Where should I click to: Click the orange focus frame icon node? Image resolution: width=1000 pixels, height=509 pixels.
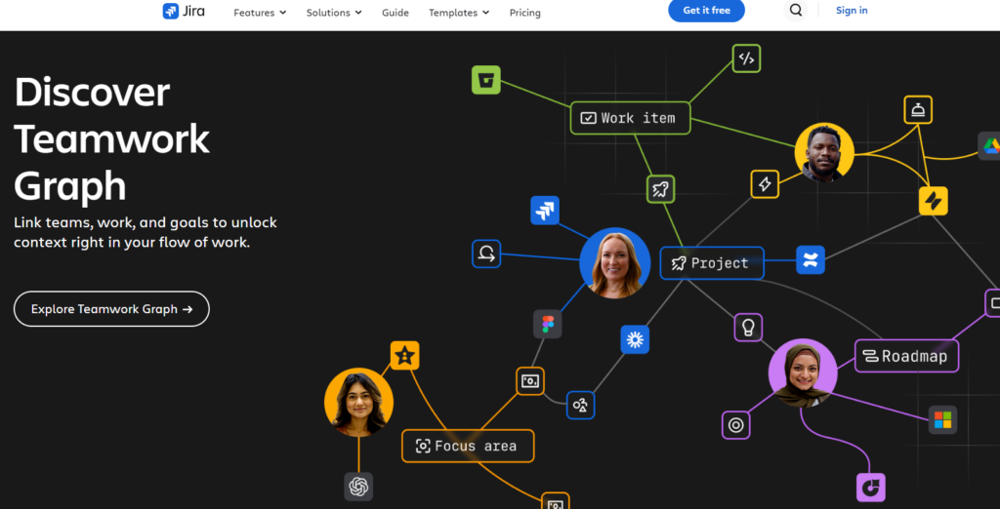pos(530,381)
